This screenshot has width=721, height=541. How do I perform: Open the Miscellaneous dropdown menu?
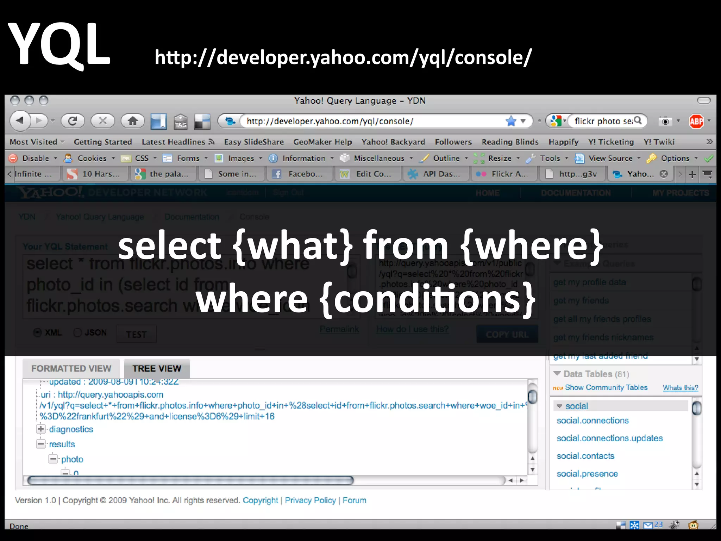tap(377, 158)
